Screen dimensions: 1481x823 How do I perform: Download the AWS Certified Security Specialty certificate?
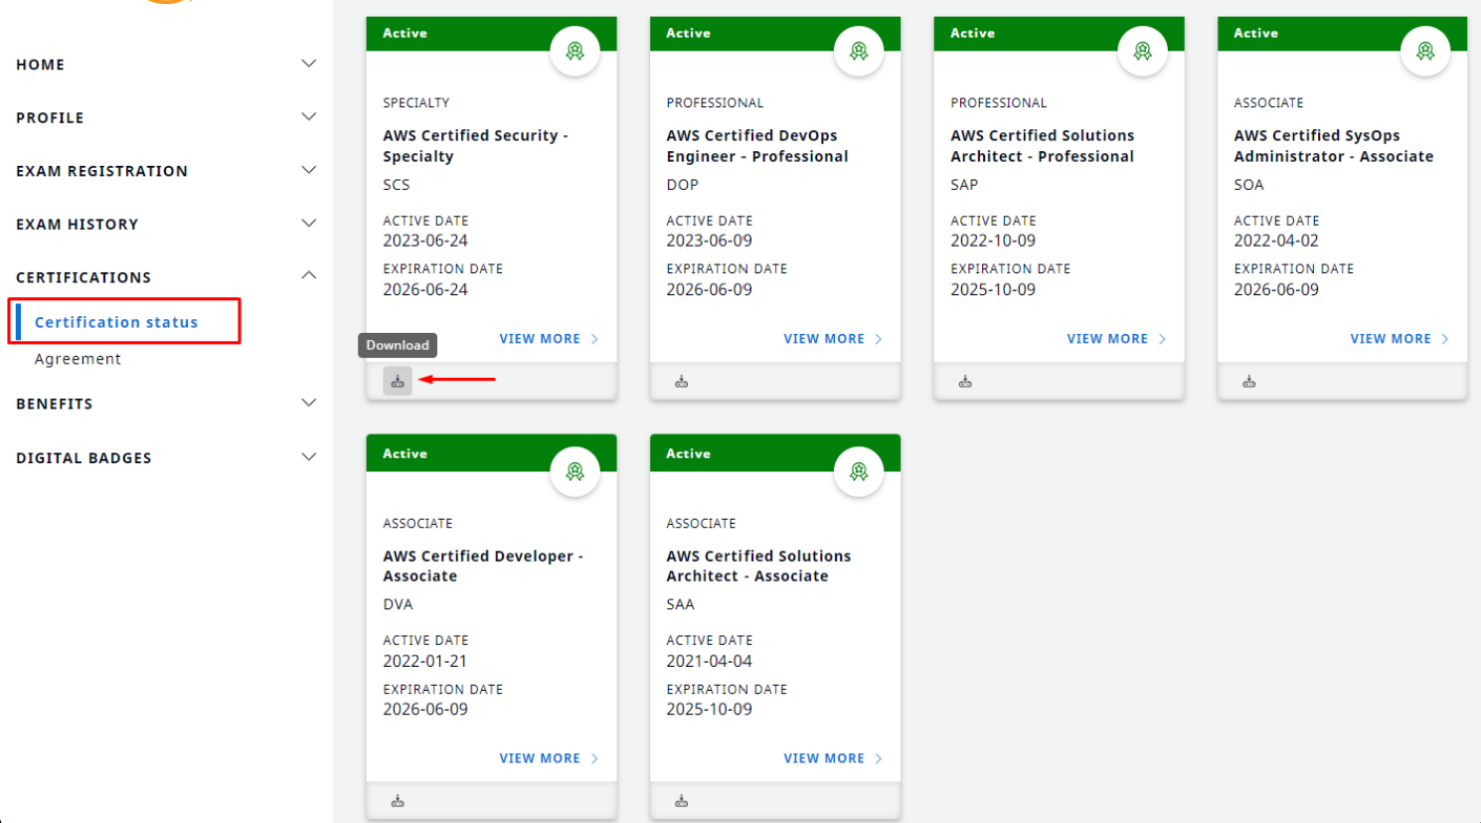point(398,381)
